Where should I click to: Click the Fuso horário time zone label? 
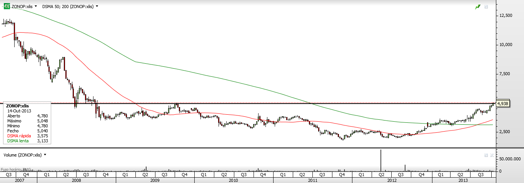[16, 169]
